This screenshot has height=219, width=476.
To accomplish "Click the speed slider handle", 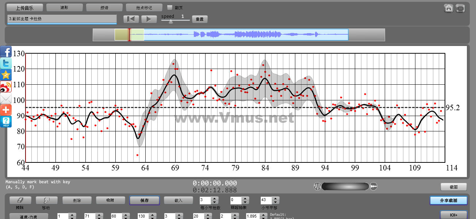I will click(x=170, y=21).
